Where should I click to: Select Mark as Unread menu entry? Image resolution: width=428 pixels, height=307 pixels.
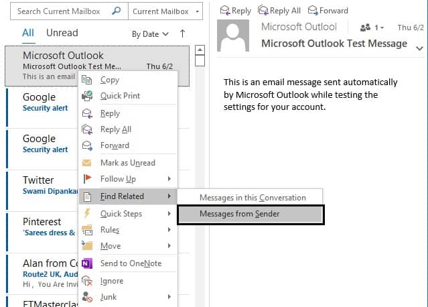click(x=128, y=163)
